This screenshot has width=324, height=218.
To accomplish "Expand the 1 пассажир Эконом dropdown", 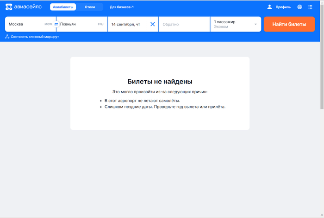I will (235, 24).
